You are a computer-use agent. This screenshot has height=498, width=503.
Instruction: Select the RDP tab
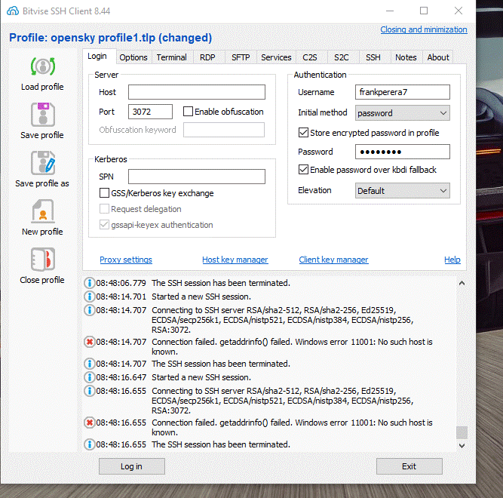207,57
